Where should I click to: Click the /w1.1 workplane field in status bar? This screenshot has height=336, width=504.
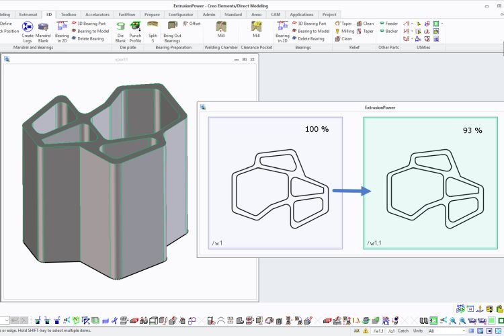[x=378, y=331]
